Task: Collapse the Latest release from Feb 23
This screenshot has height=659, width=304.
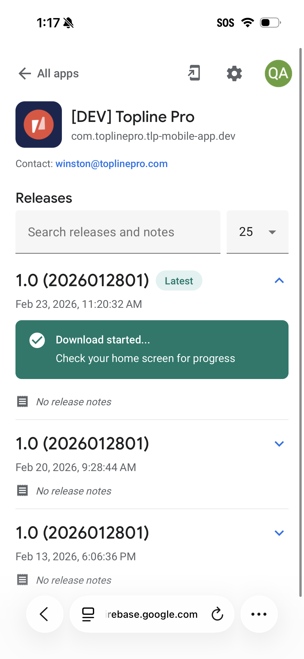Action: [x=279, y=281]
